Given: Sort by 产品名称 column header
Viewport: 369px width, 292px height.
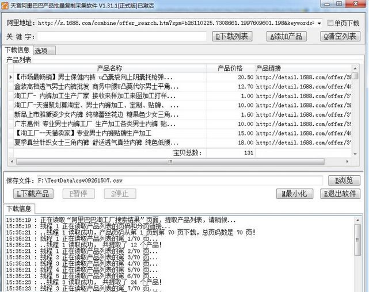Looking at the screenshot, I should (110, 68).
